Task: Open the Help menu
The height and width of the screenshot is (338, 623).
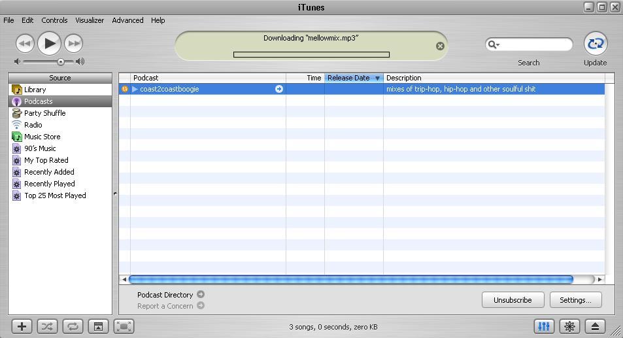Action: click(158, 20)
